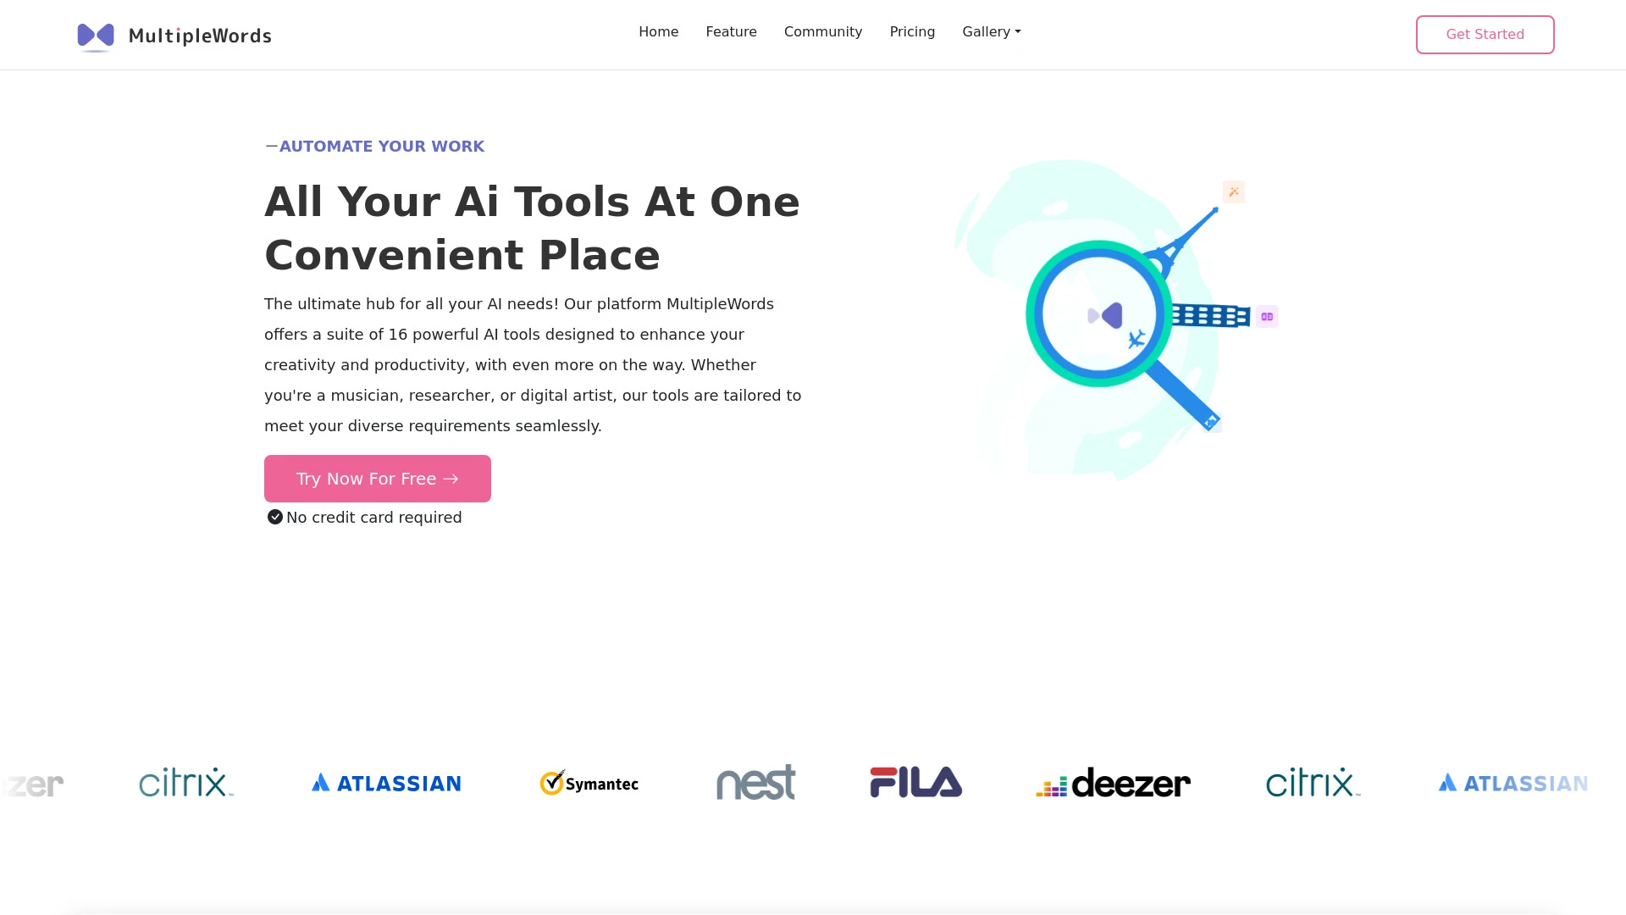1626x915 pixels.
Task: Click the FILA brand logo icon
Action: pos(915,782)
